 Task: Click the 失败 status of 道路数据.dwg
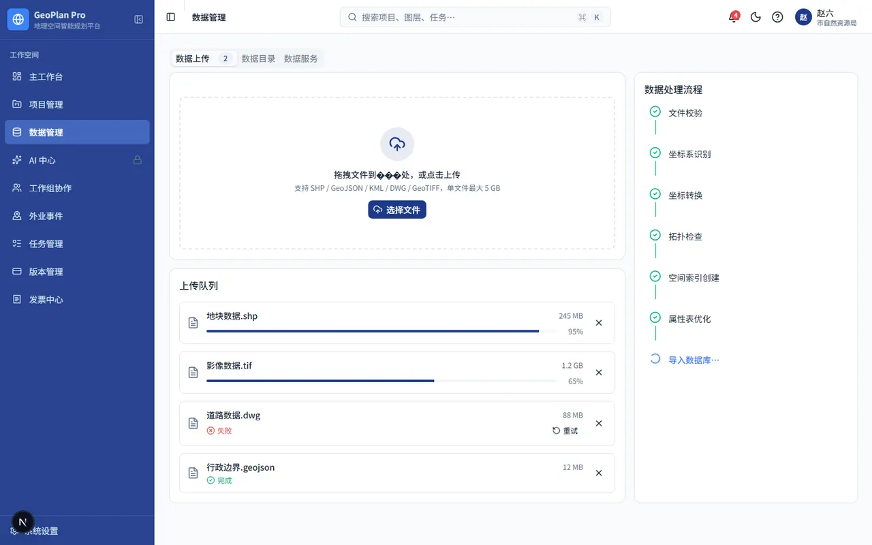(x=219, y=431)
